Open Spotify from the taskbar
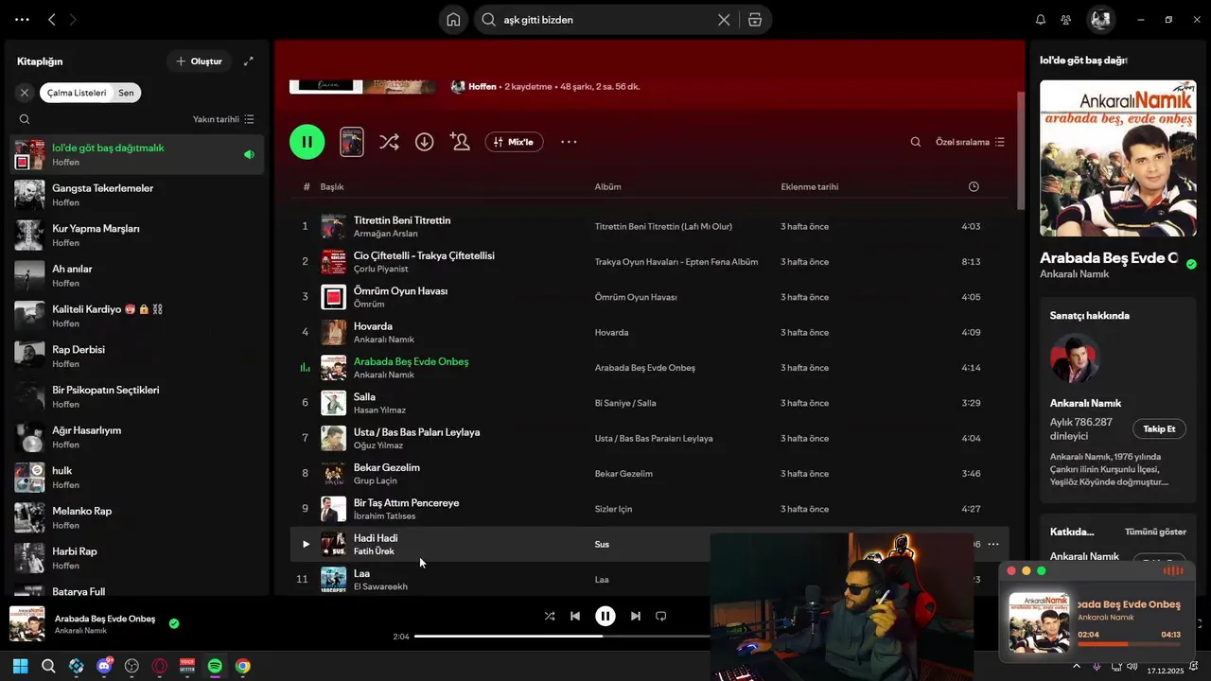 [215, 666]
